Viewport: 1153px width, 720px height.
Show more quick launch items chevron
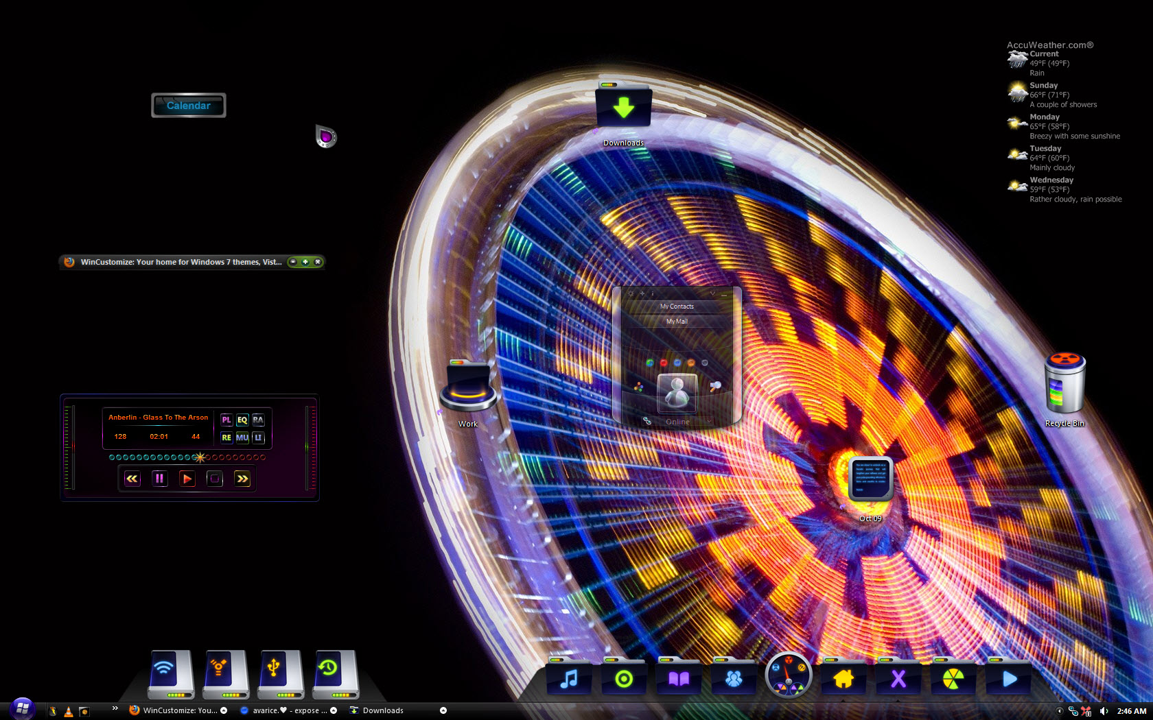tap(115, 708)
